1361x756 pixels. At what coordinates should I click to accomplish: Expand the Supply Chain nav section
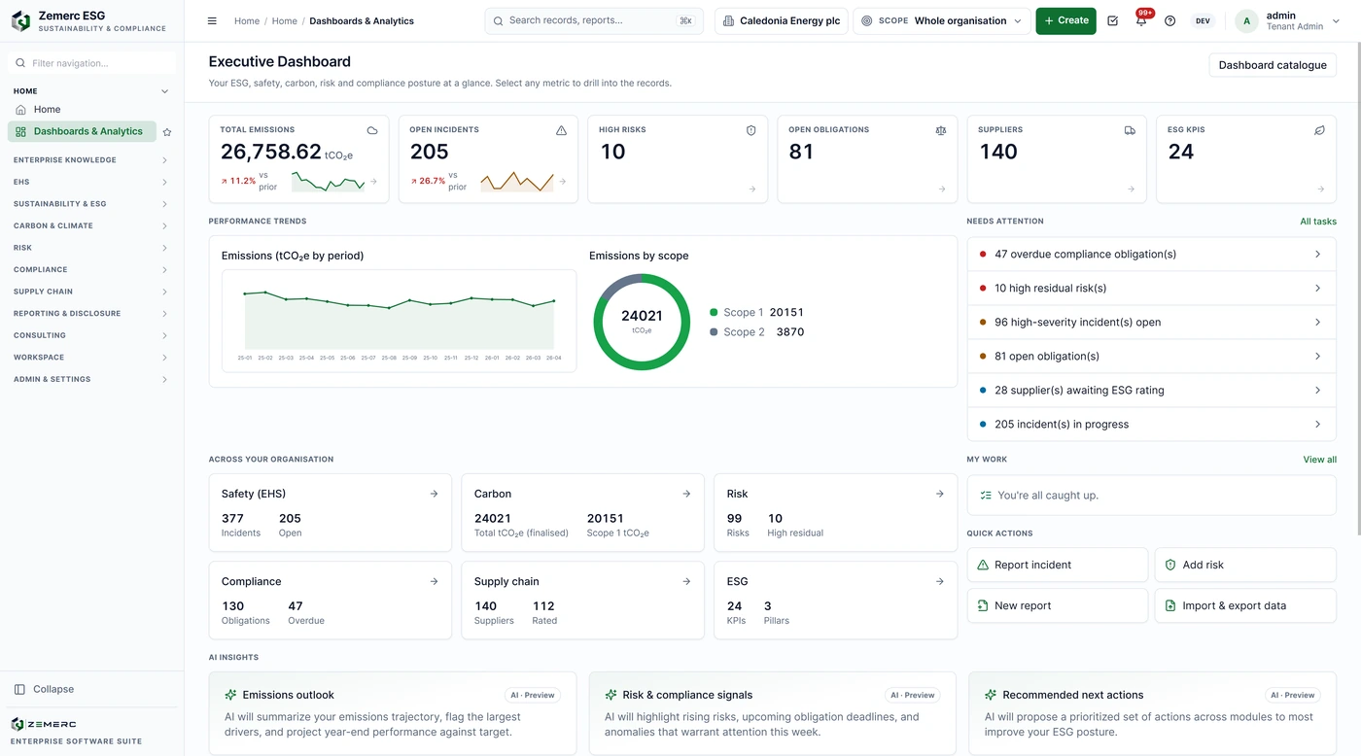[x=91, y=292]
